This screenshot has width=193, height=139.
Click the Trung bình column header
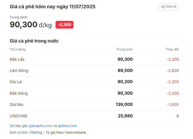click(x=124, y=49)
